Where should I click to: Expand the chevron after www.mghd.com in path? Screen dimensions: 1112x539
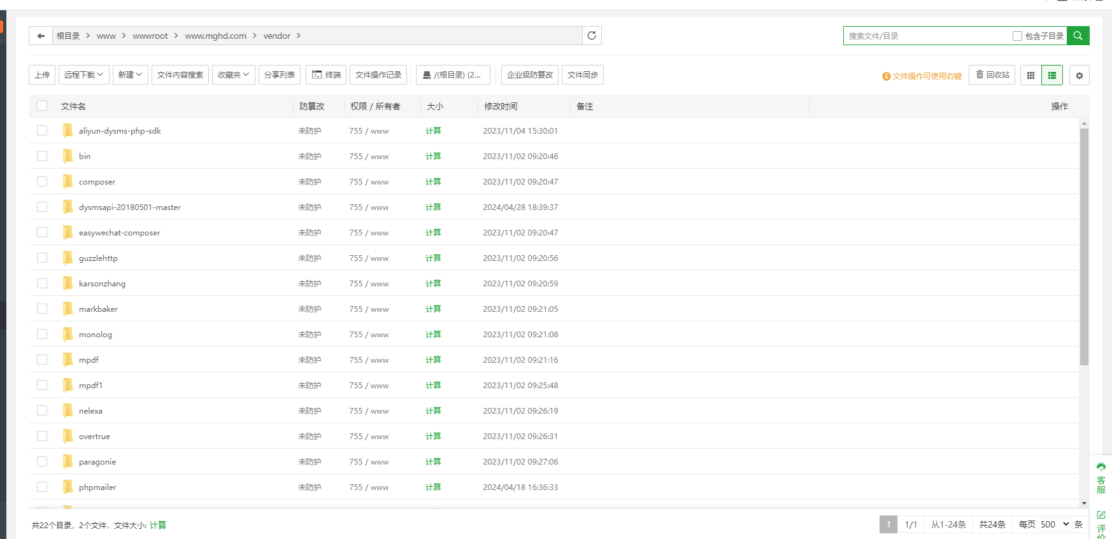click(x=255, y=36)
